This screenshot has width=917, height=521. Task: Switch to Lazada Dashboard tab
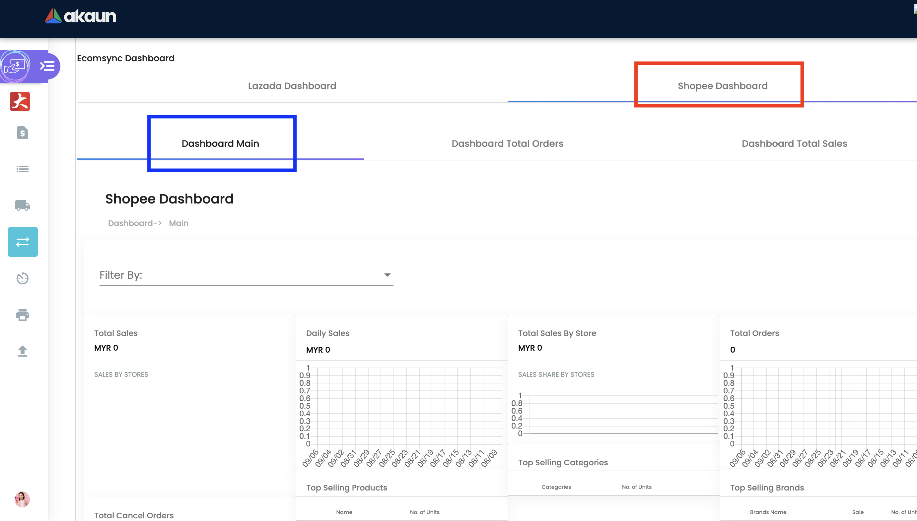tap(292, 86)
